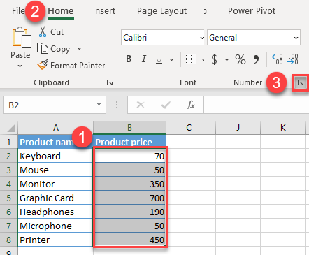Expand accounting currency options arrow
Image resolution: width=309 pixels, height=255 pixels.
[x=227, y=59]
